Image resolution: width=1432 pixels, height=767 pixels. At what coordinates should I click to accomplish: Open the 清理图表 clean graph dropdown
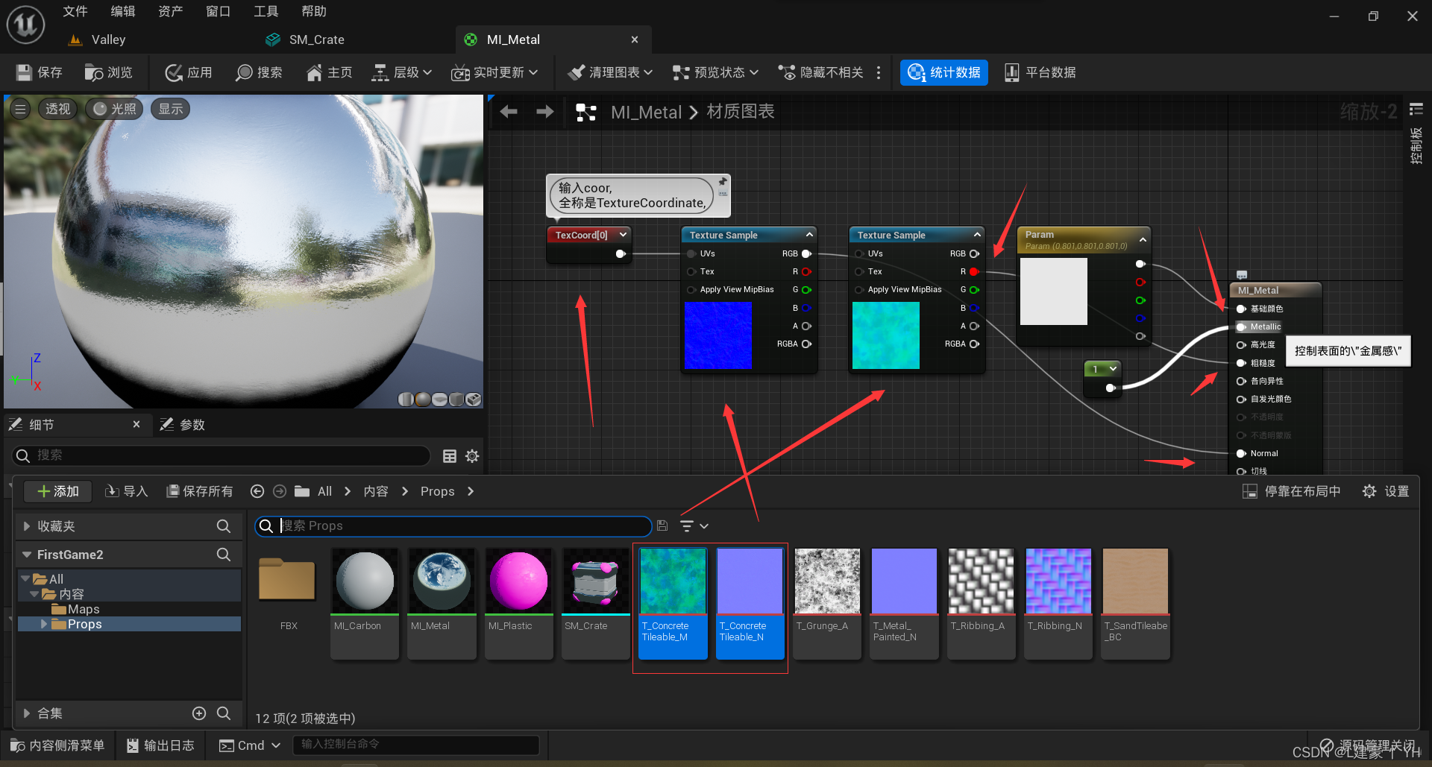[x=609, y=72]
